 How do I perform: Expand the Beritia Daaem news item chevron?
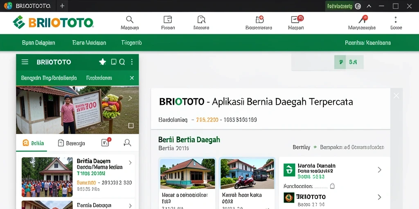pos(130,162)
